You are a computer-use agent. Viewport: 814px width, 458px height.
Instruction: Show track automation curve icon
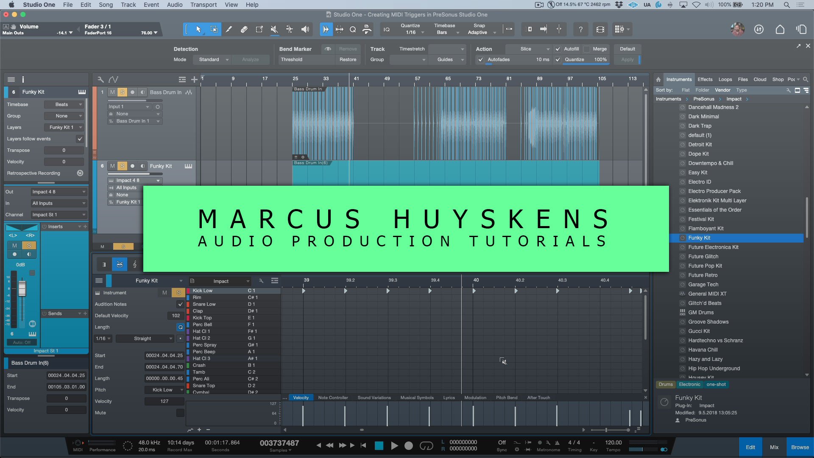click(x=113, y=79)
